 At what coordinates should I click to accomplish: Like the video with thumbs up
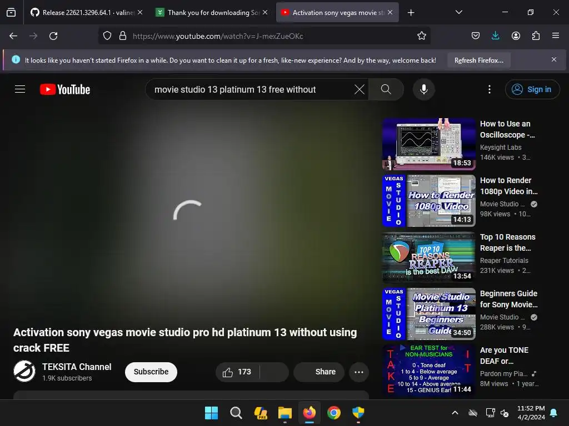237,372
